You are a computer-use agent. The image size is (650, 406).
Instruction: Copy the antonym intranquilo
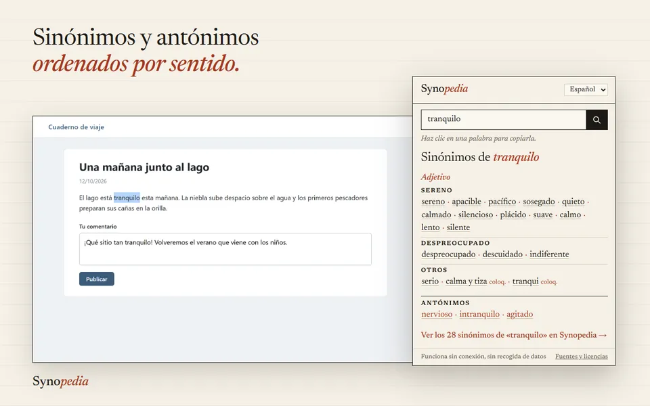479,314
